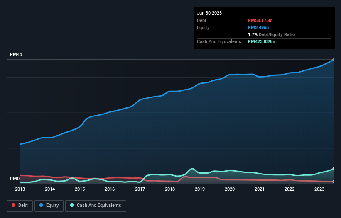341x218 pixels.
Task: Toggle Cash And Equivalents legend button
Action: click(96, 206)
